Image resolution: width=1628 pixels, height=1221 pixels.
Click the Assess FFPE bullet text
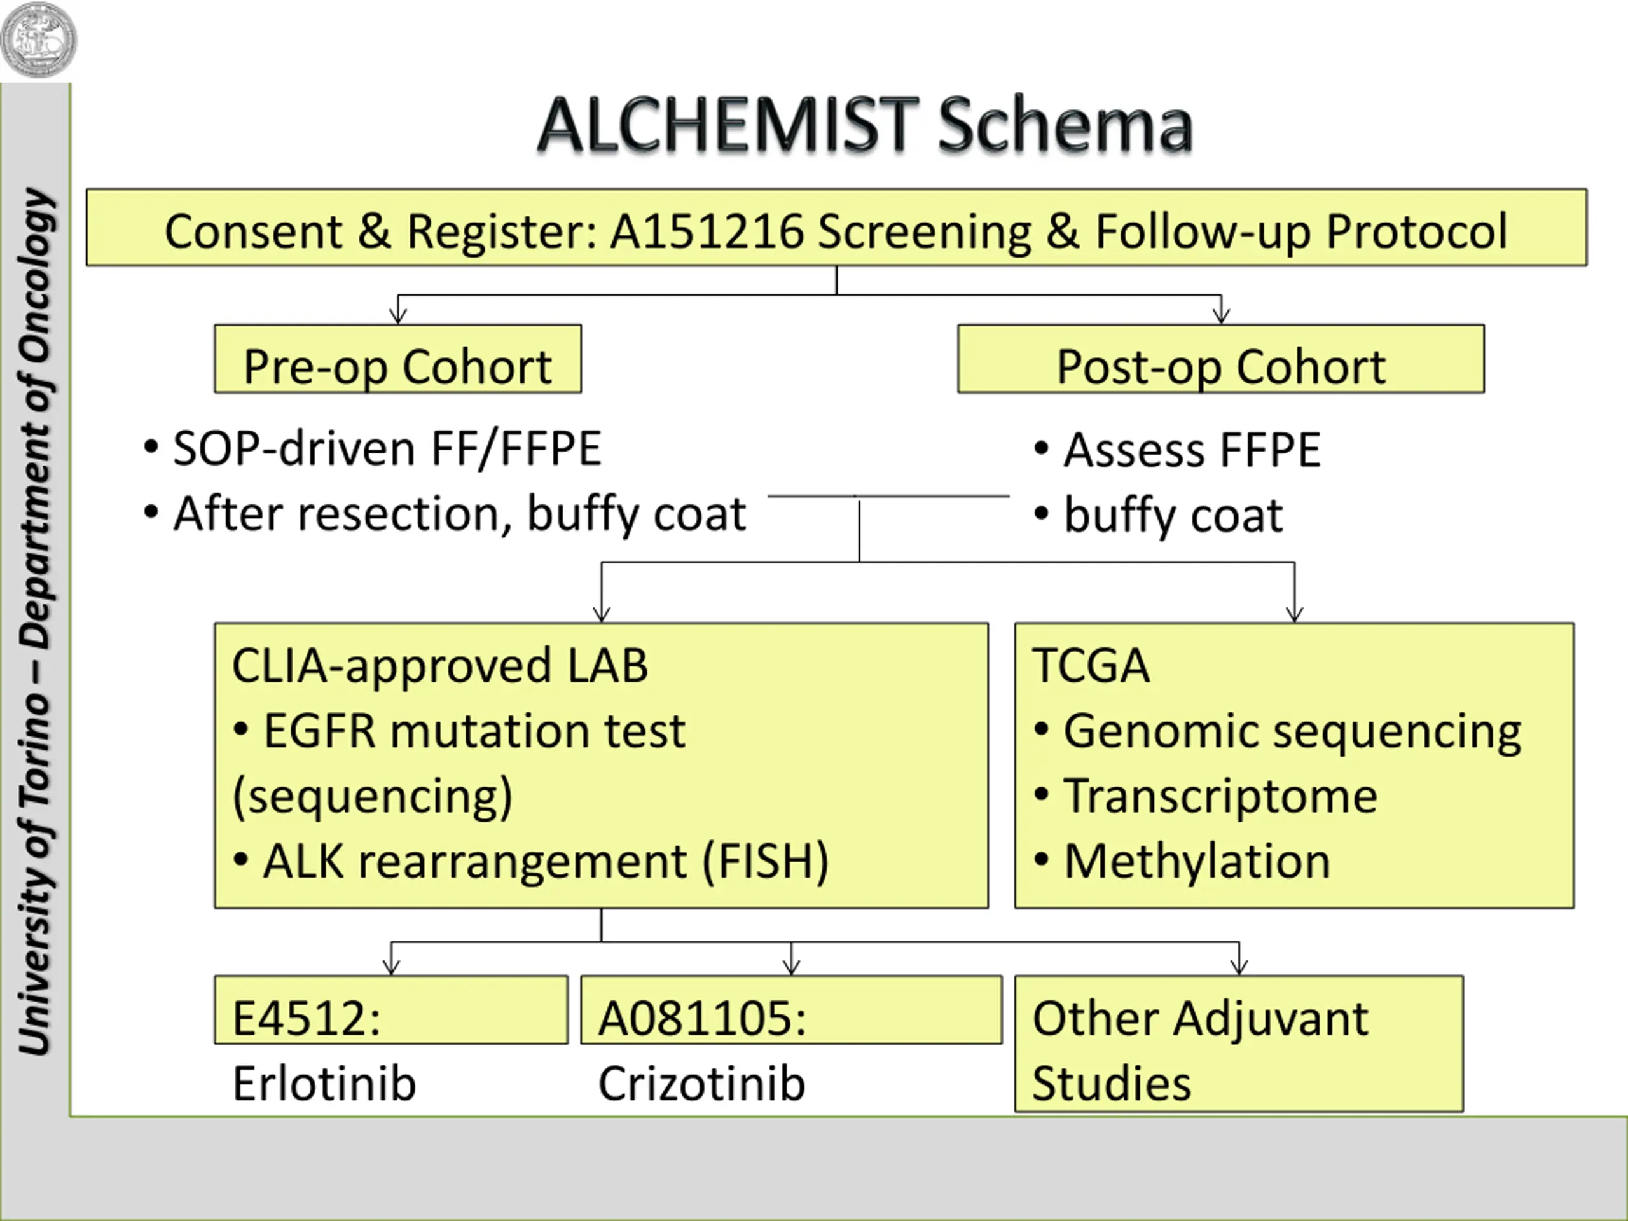point(1178,450)
